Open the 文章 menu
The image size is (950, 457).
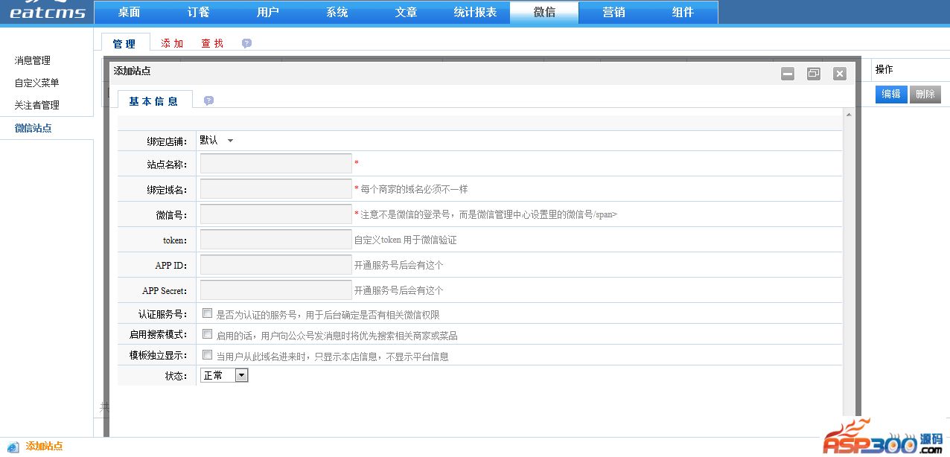(406, 13)
